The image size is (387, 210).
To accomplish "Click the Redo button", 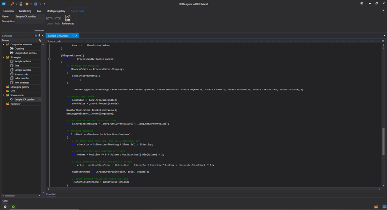I will pos(57,20).
